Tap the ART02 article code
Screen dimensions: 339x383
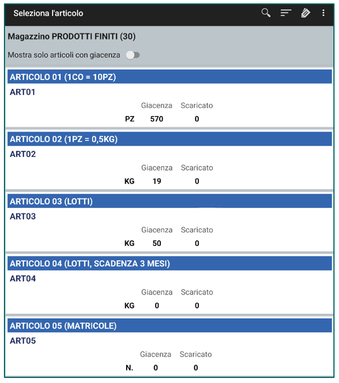pyautogui.click(x=23, y=154)
